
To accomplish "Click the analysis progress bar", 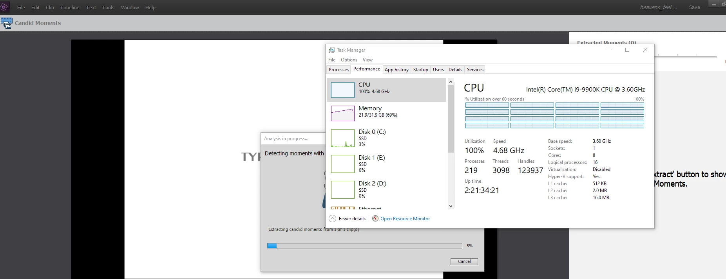I will click(x=365, y=246).
